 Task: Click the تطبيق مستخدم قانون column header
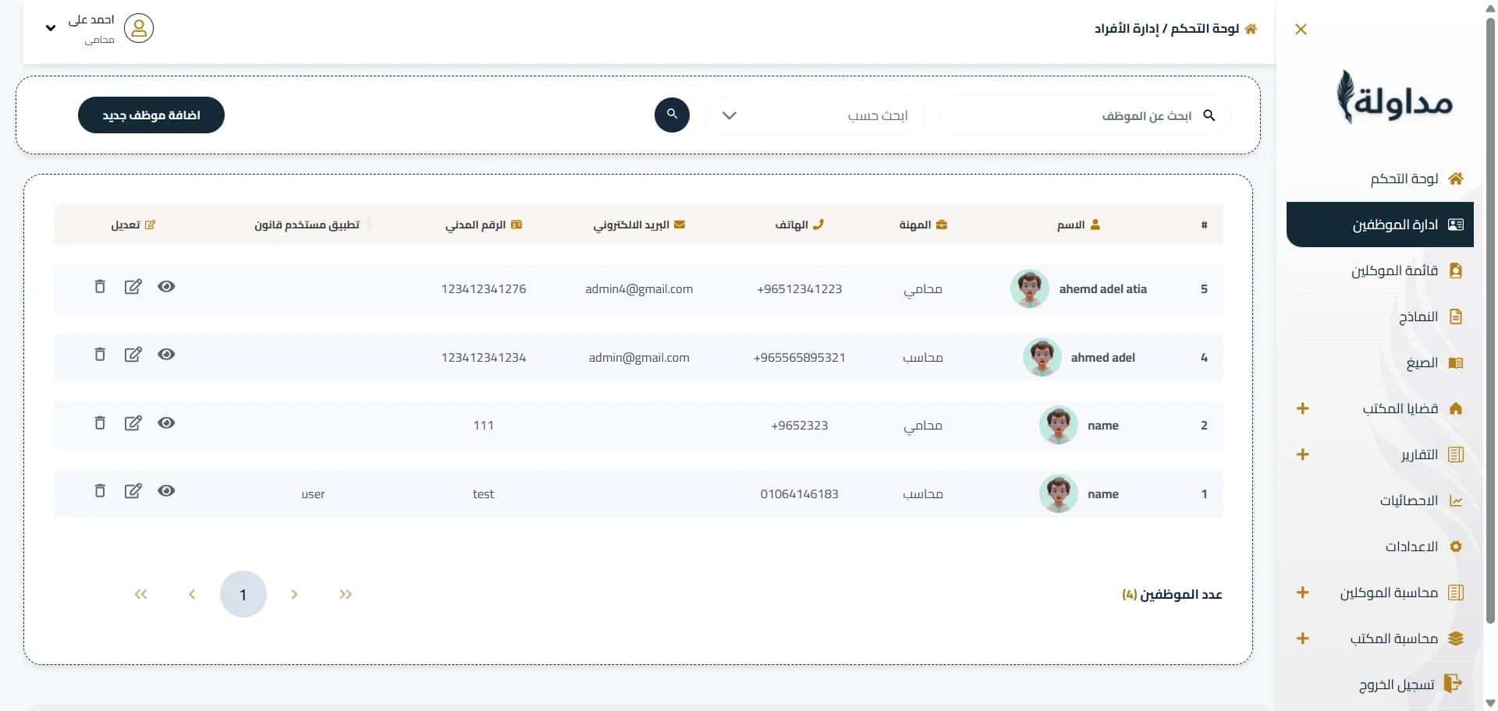tap(307, 225)
